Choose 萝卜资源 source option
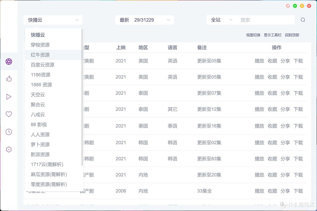The height and width of the screenshot is (211, 317). pyautogui.click(x=53, y=144)
